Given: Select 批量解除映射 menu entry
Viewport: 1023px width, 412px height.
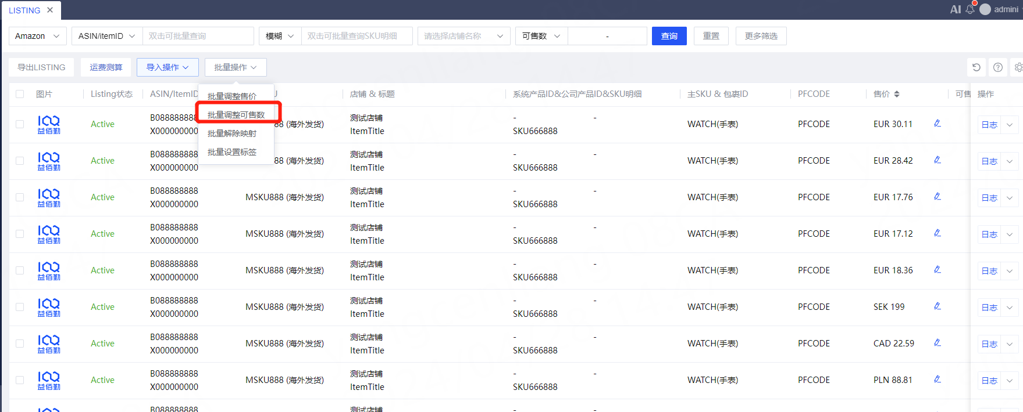Looking at the screenshot, I should [x=232, y=133].
